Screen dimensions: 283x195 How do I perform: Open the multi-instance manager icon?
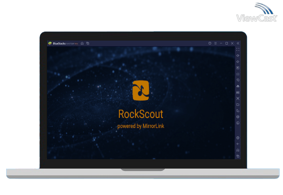click(x=238, y=111)
